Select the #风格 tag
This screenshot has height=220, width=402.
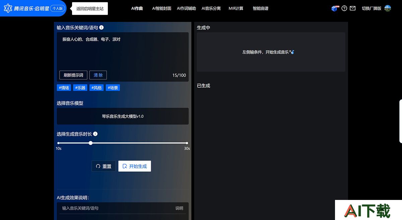coord(96,88)
